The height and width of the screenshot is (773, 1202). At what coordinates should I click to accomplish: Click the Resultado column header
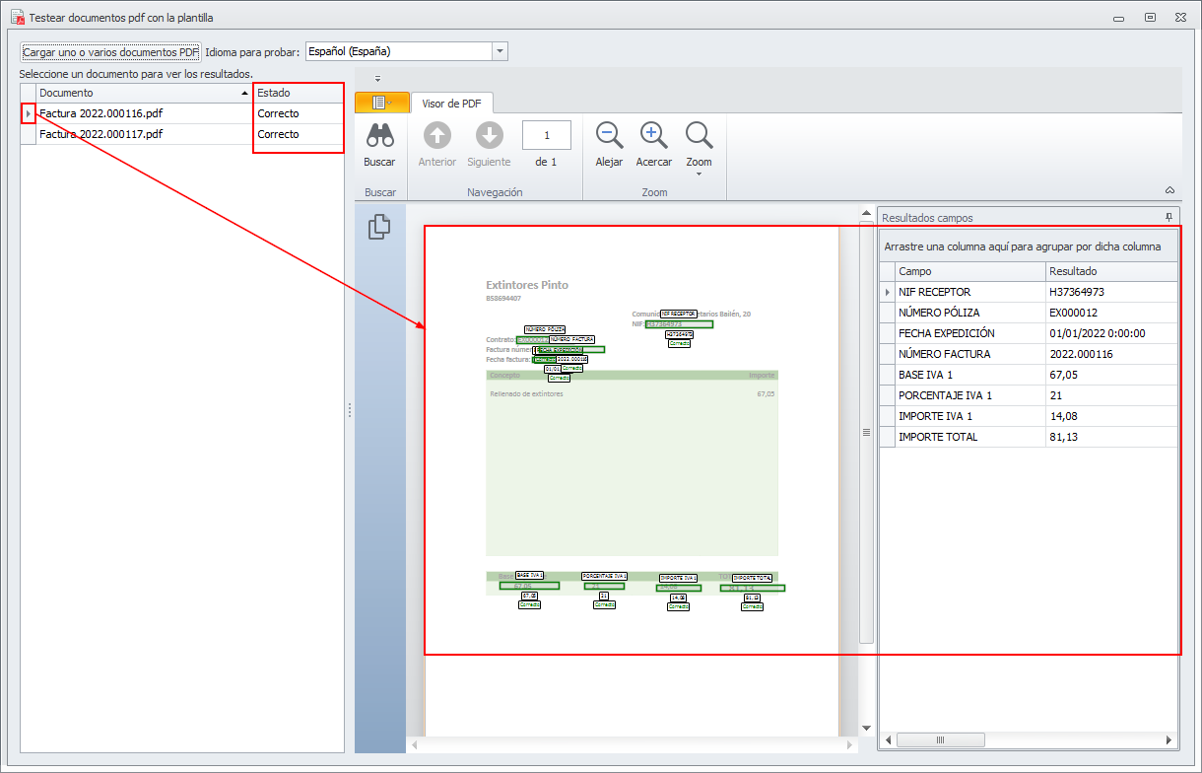coord(1110,271)
